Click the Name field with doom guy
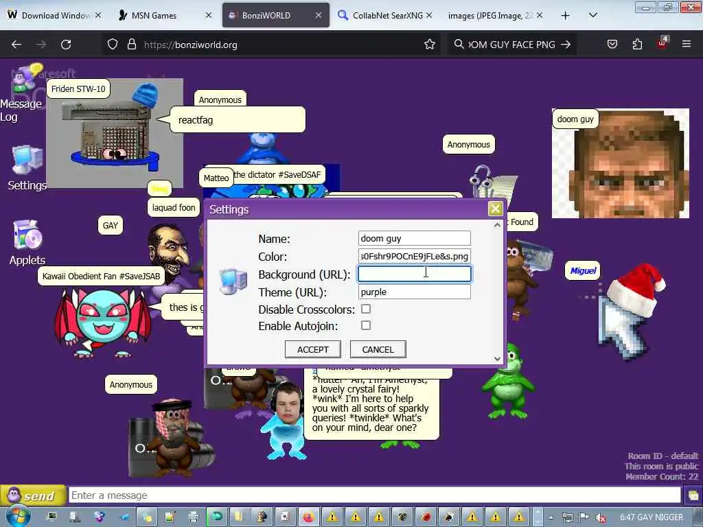703x527 pixels. coord(414,238)
